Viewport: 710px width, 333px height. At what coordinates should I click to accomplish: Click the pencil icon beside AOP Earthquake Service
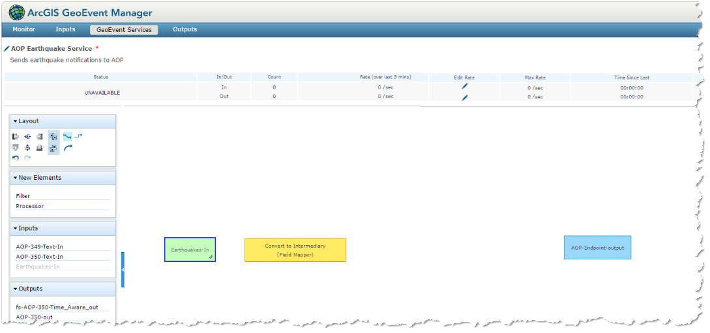[7, 48]
